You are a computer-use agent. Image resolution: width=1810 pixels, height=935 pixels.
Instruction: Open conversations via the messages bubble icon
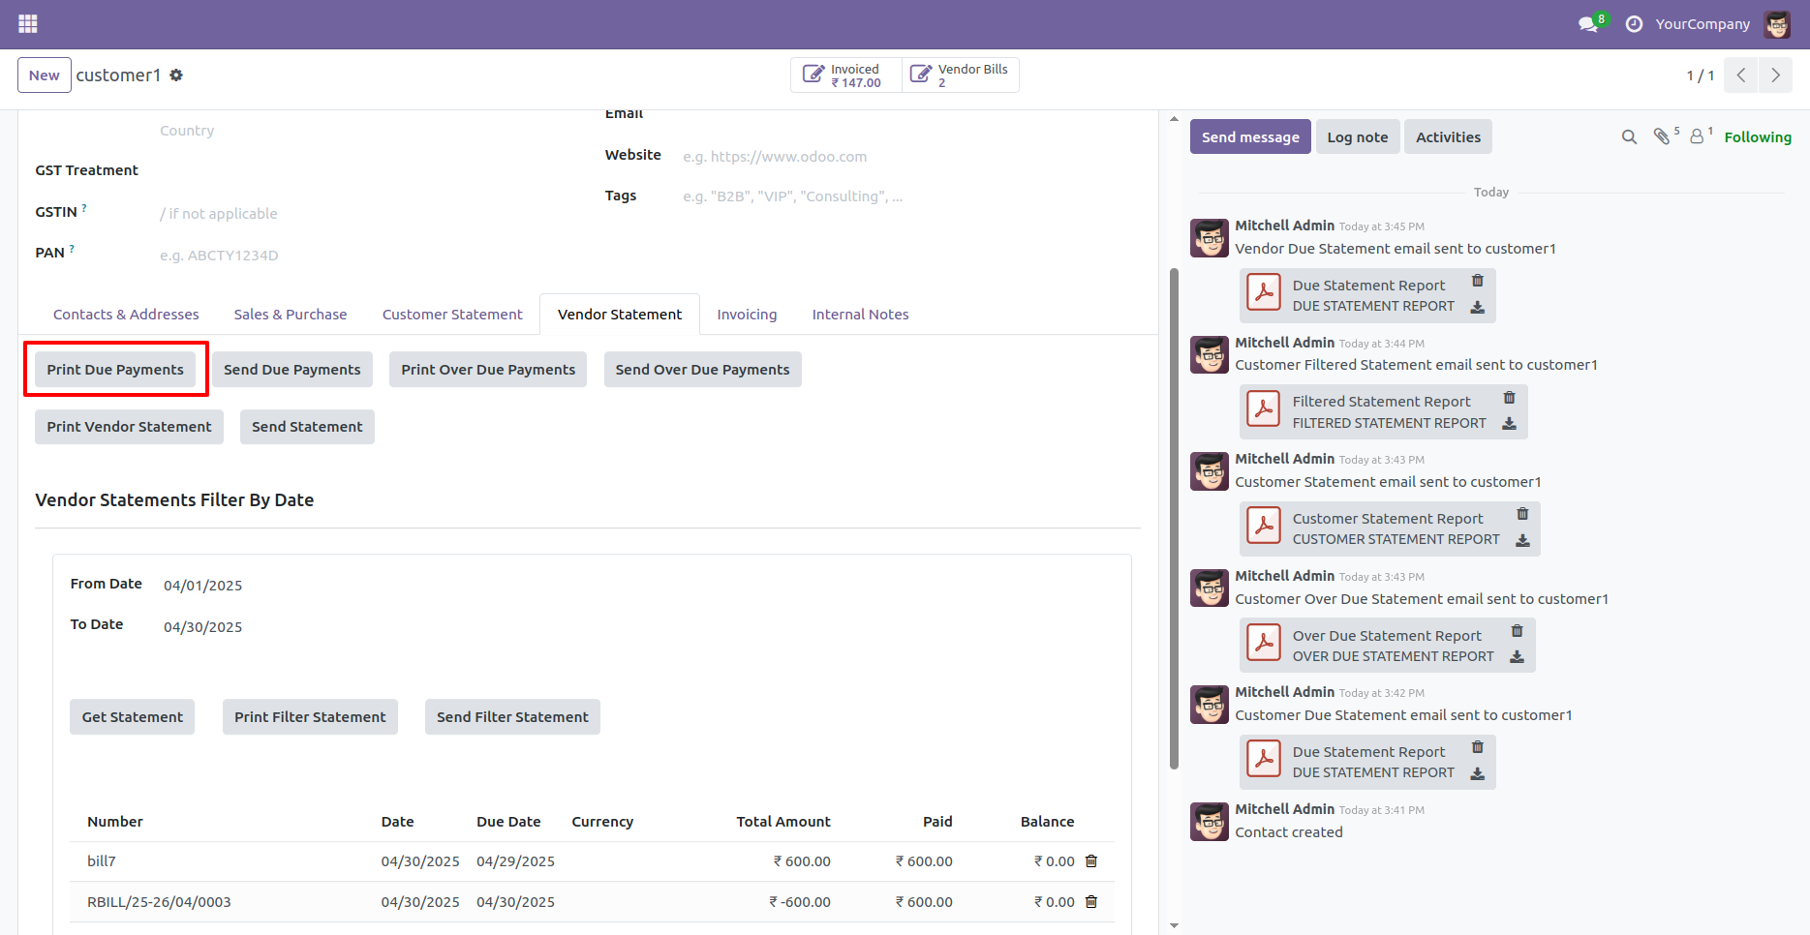(x=1588, y=23)
